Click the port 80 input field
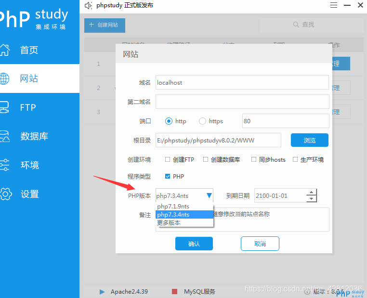The width and height of the screenshot is (367, 298). [286, 121]
